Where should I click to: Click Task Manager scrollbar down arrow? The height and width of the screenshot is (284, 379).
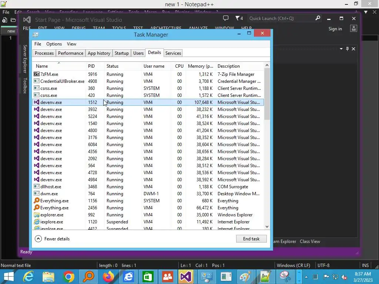[267, 227]
